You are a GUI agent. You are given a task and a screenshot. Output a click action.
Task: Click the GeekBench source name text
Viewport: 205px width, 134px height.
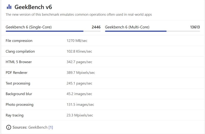coord(38,127)
